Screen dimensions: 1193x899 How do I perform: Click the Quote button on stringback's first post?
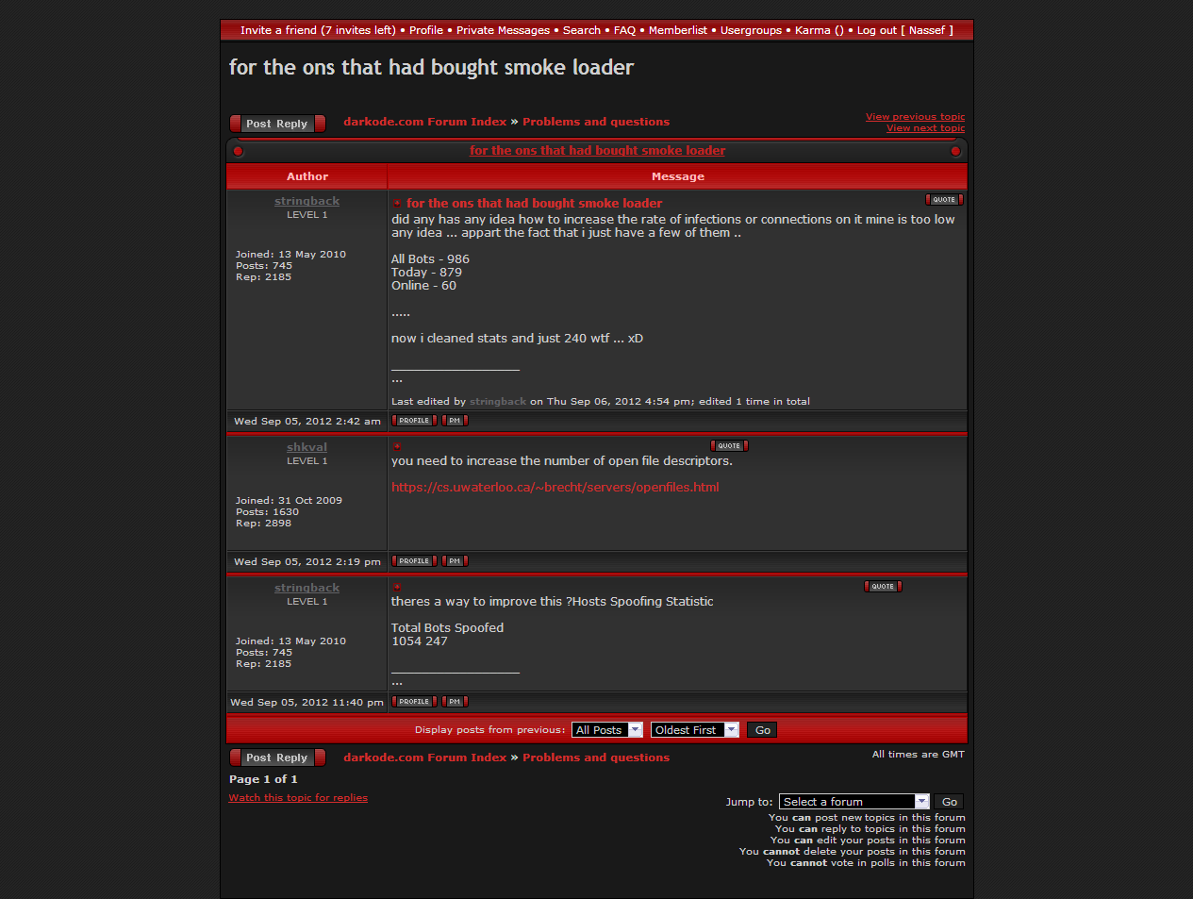tap(944, 200)
